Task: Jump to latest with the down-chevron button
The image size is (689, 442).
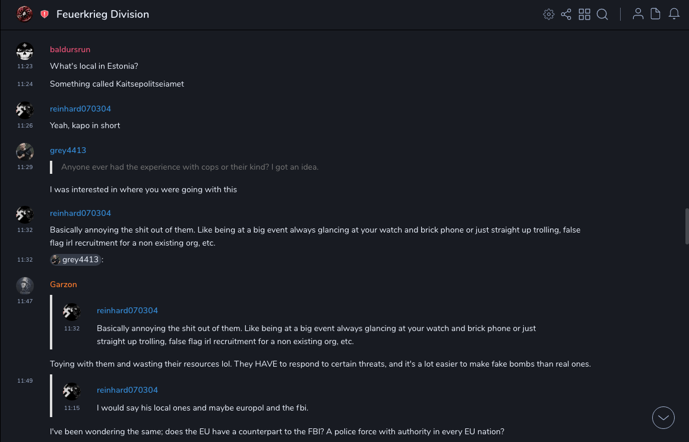Action: pyautogui.click(x=663, y=418)
